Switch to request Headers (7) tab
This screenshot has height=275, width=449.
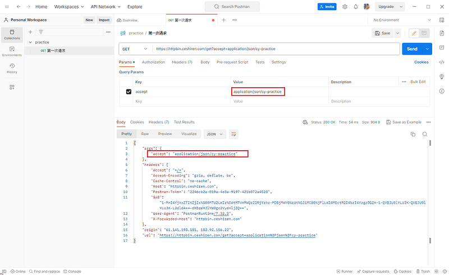coord(182,62)
